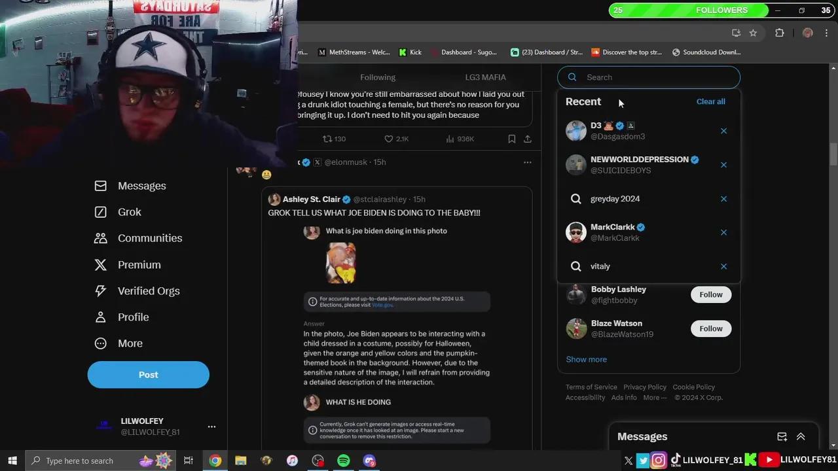Open Profile from the sidebar
838x471 pixels.
pos(122,317)
